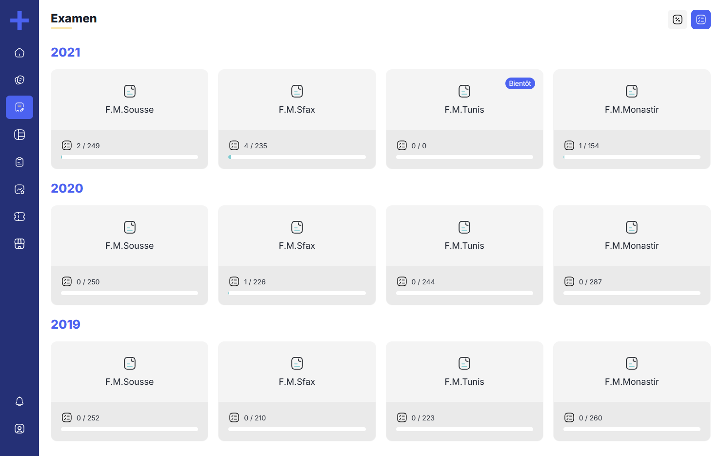
Task: Open the store icon in sidebar
Action: (20, 244)
